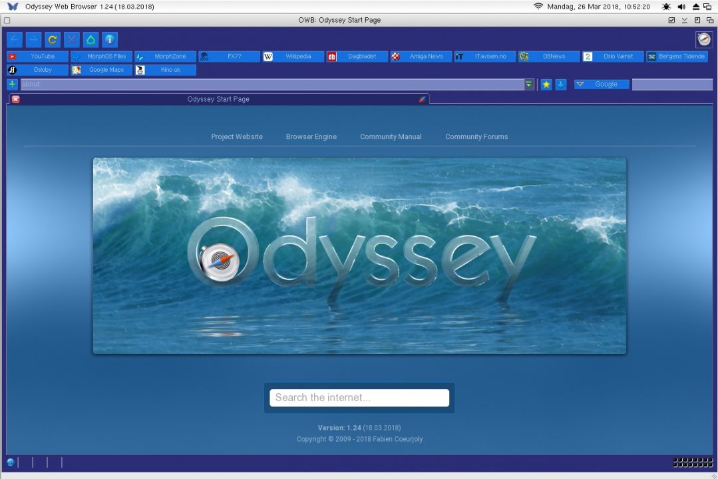Select the Odyssey Start Page tab
This screenshot has width=718, height=479.
click(x=218, y=99)
